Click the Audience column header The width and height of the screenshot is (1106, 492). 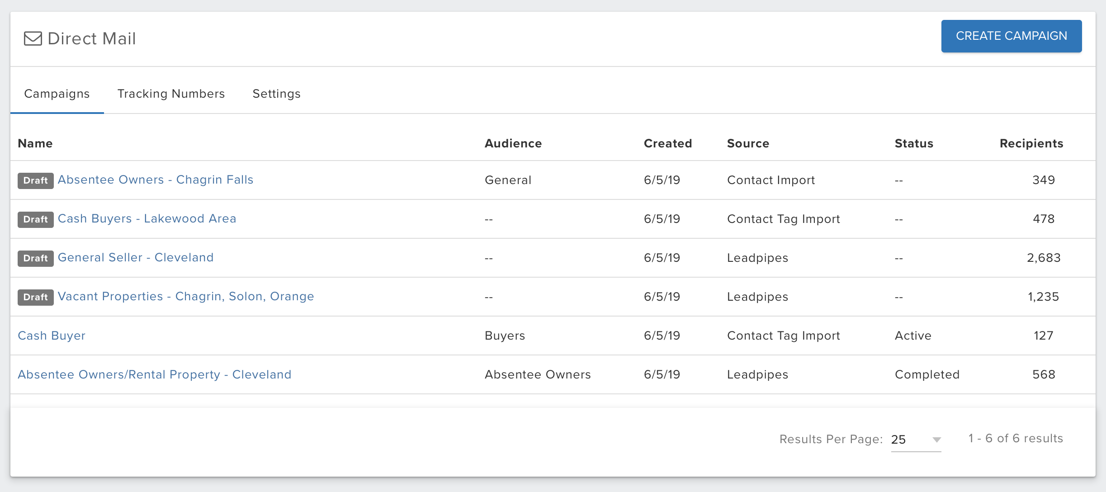(513, 143)
